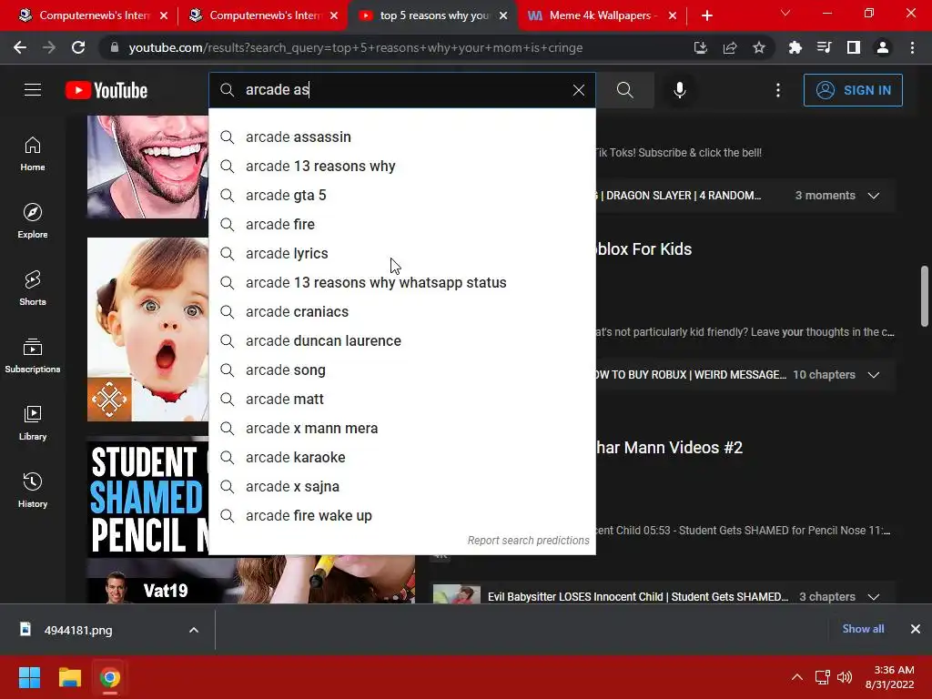The width and height of the screenshot is (932, 699).
Task: Open YouTube settings three-dot menu
Action: [x=777, y=90]
